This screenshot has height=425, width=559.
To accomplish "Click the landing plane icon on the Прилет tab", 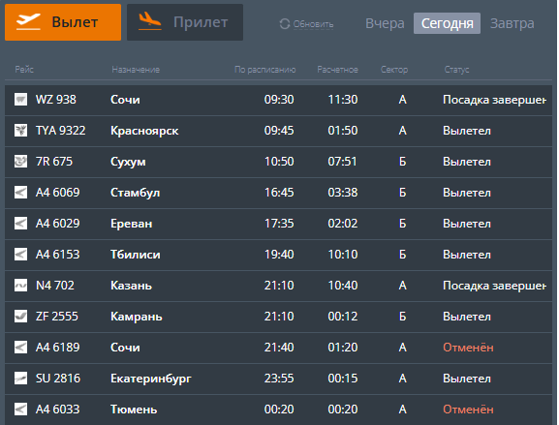I will click(150, 21).
